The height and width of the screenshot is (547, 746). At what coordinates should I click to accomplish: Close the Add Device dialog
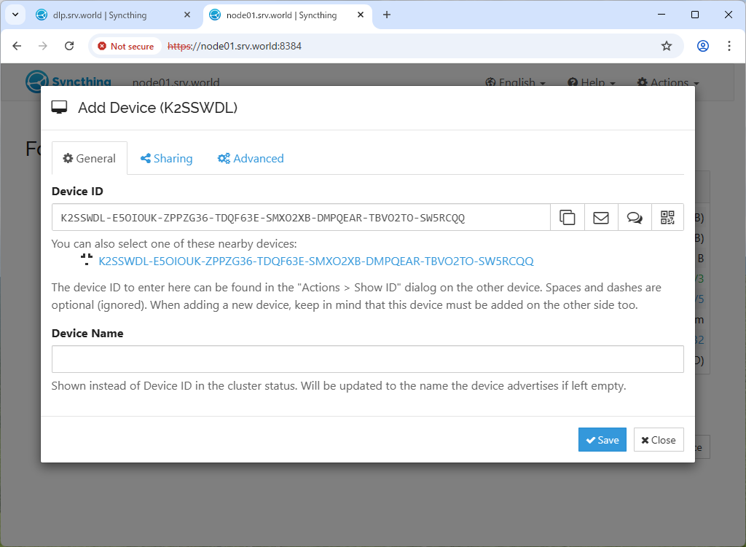658,440
